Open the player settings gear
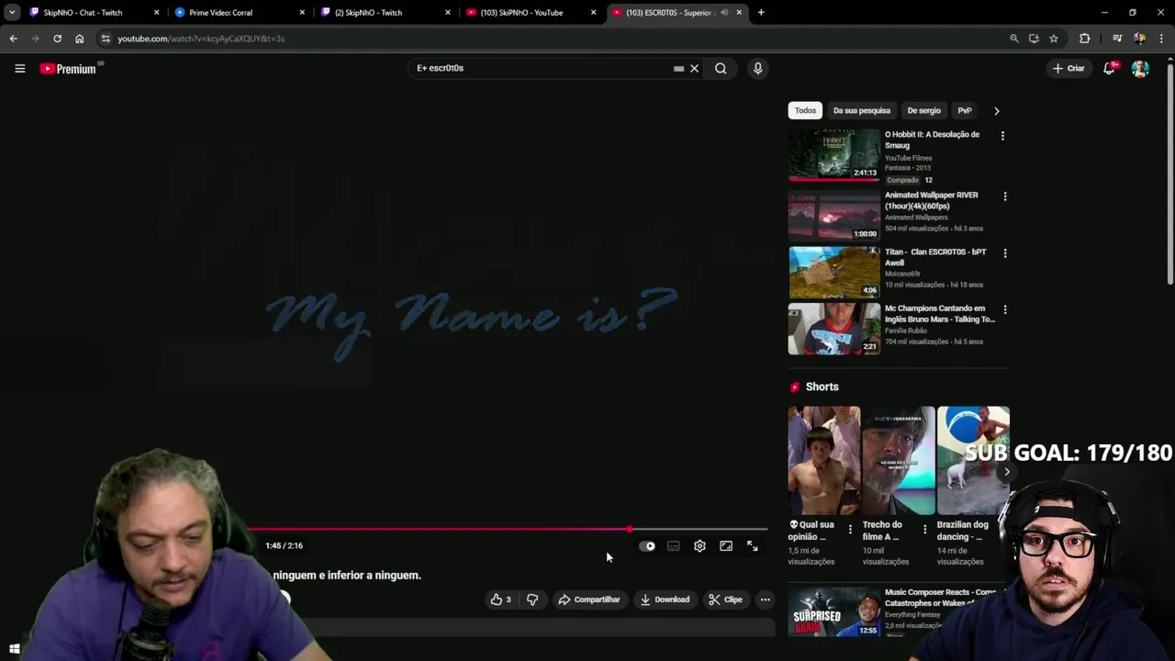 699,546
